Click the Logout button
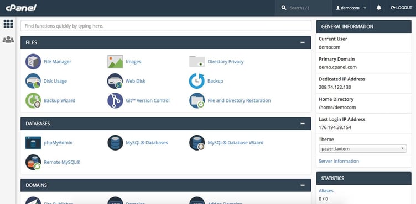416x204 pixels. pyautogui.click(x=402, y=8)
